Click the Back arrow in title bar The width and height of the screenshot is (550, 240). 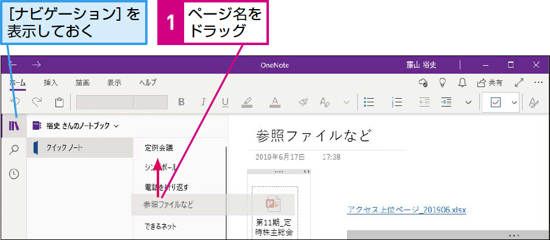coord(13,65)
